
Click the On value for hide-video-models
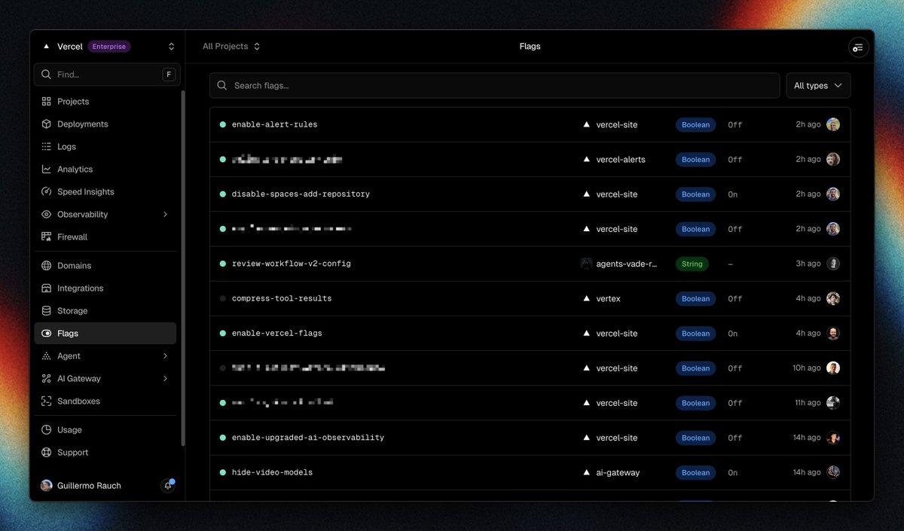733,473
